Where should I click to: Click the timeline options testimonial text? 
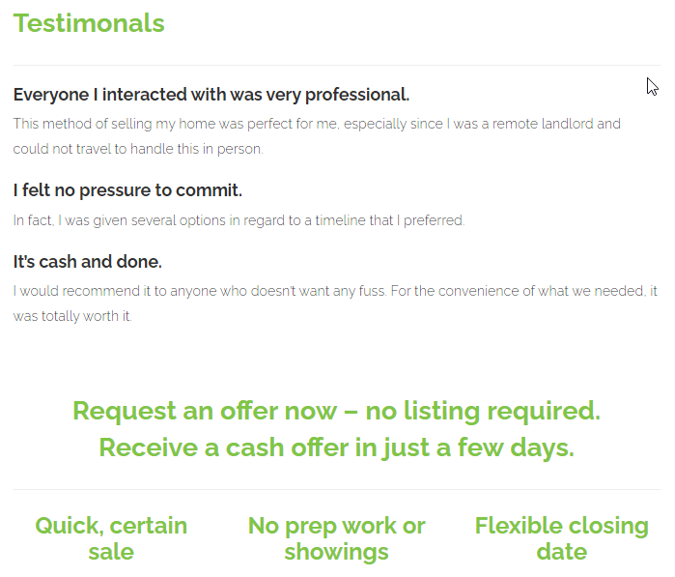click(x=239, y=220)
